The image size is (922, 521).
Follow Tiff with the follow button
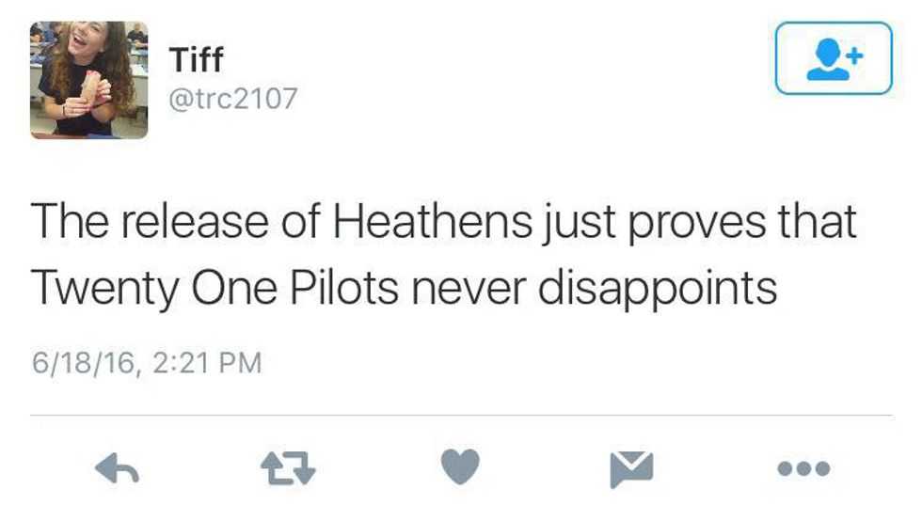[x=834, y=58]
